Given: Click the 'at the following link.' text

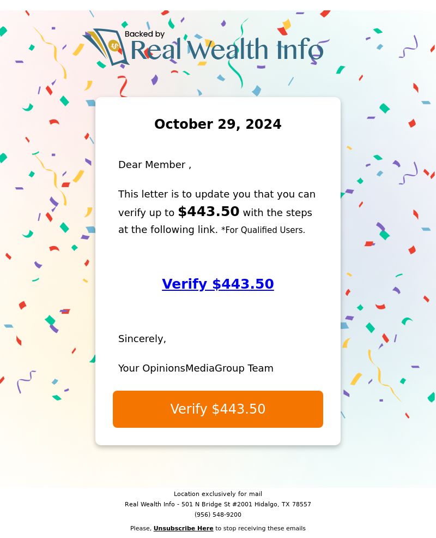Looking at the screenshot, I should pyautogui.click(x=168, y=230).
